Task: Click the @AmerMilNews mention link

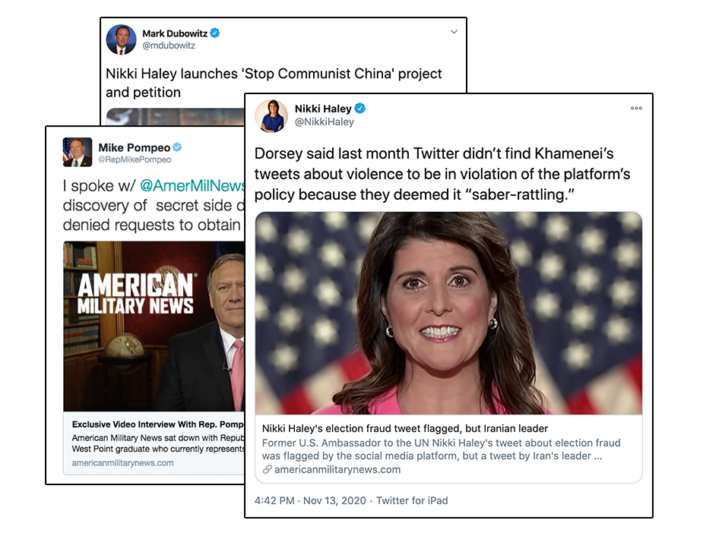Action: [192, 185]
